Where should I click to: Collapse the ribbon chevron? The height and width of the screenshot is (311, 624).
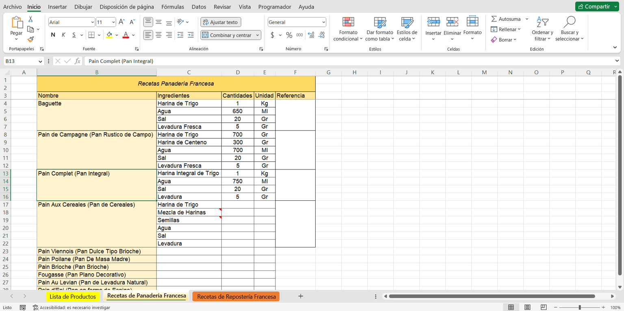pyautogui.click(x=615, y=48)
